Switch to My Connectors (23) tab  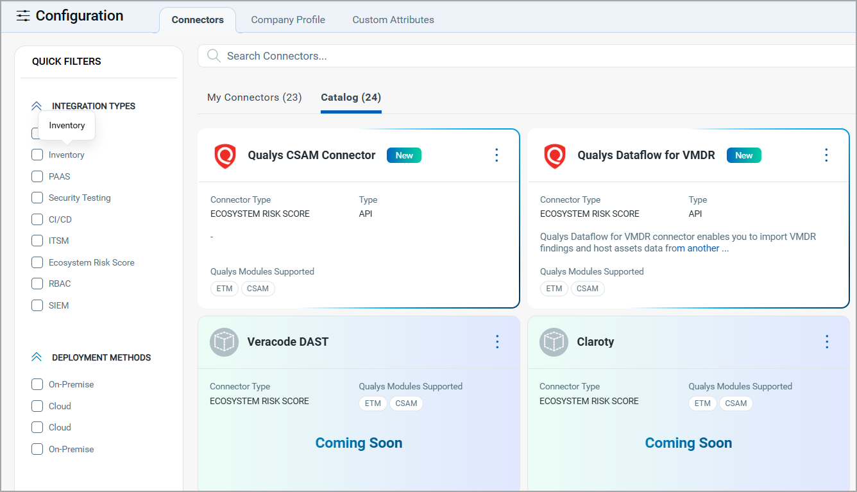click(x=254, y=98)
